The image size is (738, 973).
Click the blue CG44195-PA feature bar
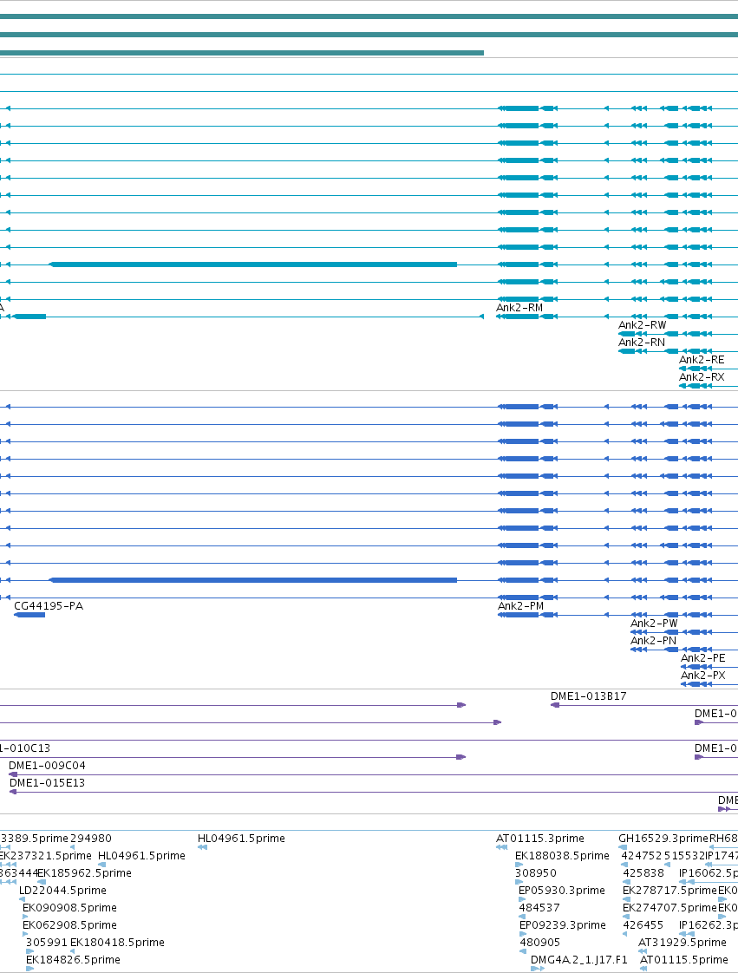pos(29,615)
